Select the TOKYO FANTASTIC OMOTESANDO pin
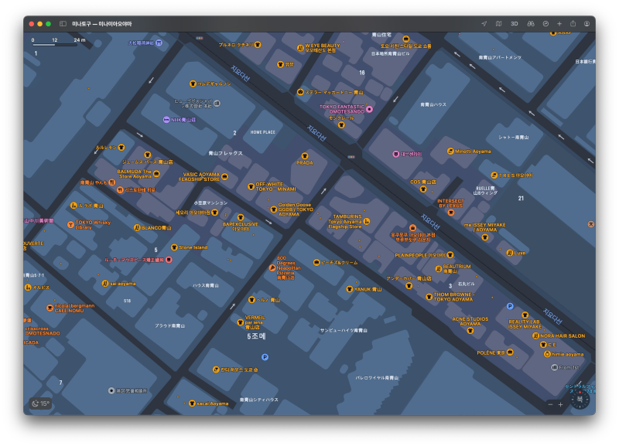The width and height of the screenshot is (619, 446). (369, 109)
